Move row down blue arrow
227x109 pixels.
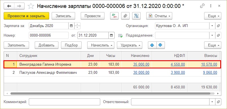click(x=160, y=45)
